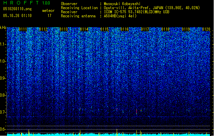Click the 0.8 frequency axis label

[x=3, y=95]
